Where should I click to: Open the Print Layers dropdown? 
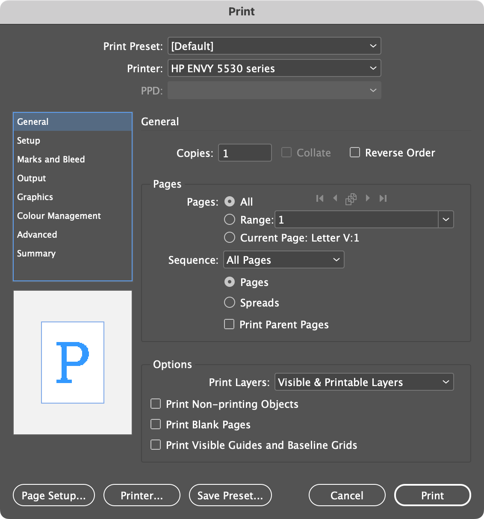tap(364, 382)
